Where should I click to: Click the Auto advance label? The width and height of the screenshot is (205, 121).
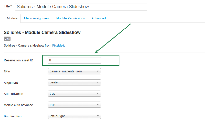click(x=14, y=94)
